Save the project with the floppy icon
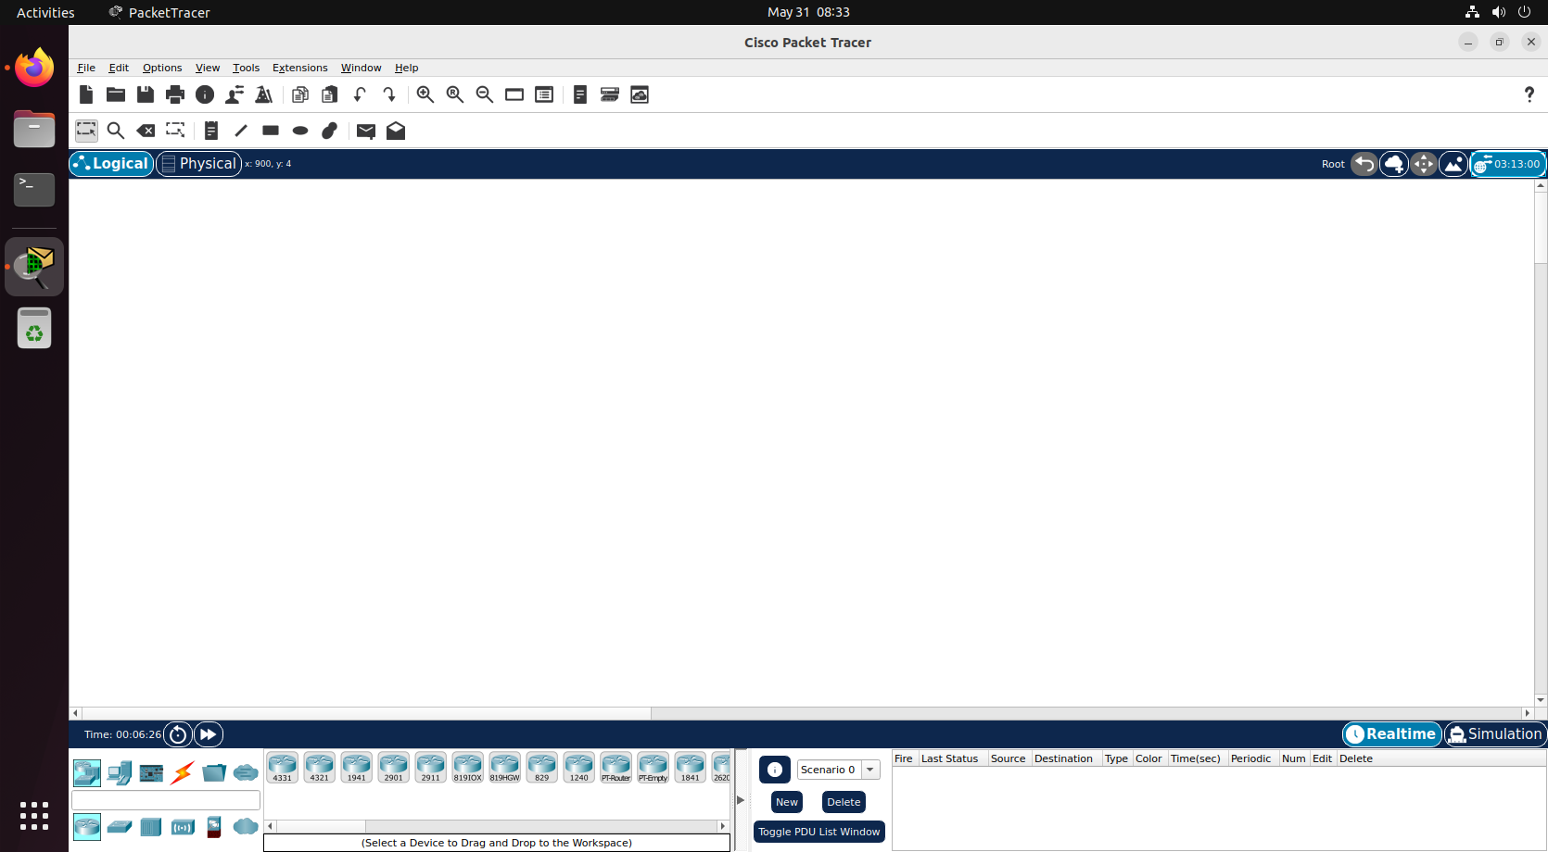 pos(146,94)
